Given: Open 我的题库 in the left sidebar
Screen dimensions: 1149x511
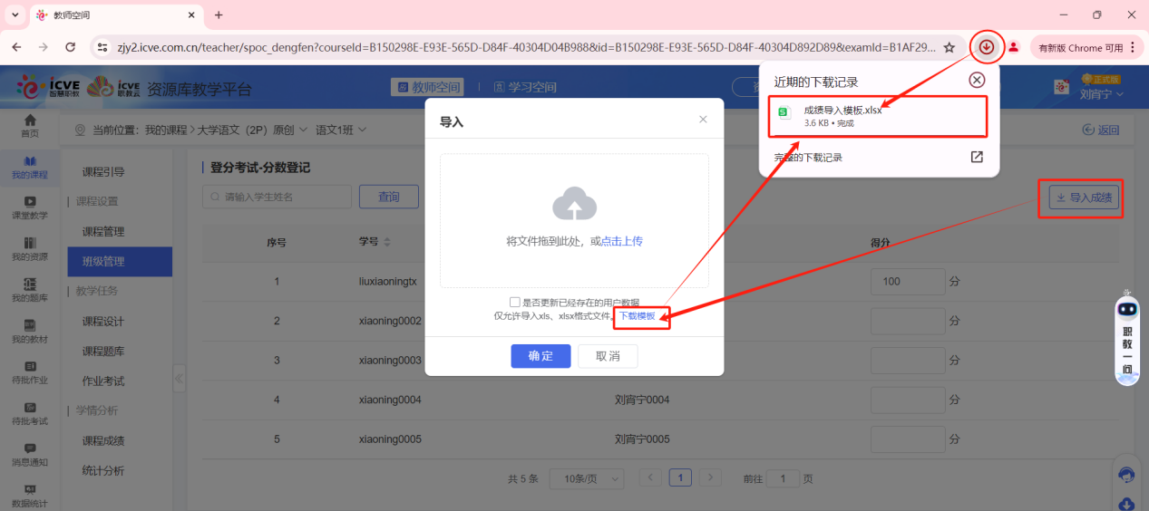Looking at the screenshot, I should click(x=30, y=291).
